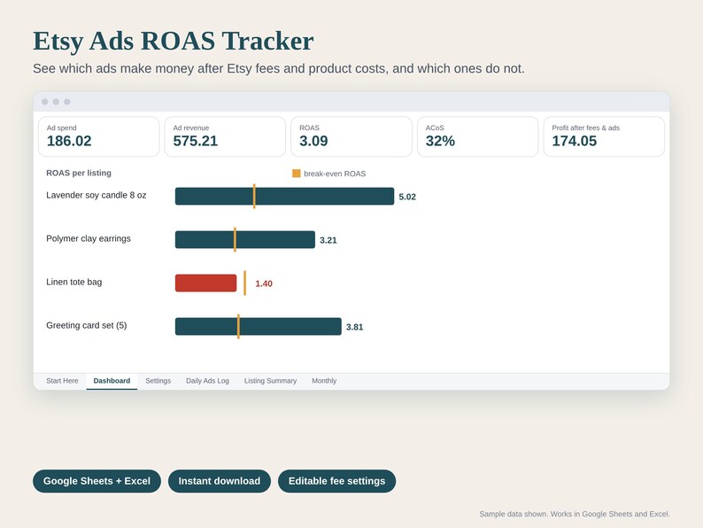Click the 'Greeting card set (5)' label
This screenshot has width=703, height=528.
click(x=87, y=325)
